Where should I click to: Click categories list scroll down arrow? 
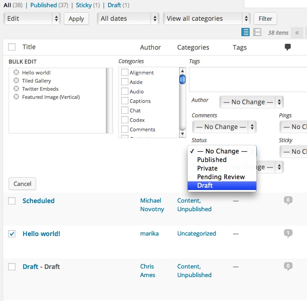pyautogui.click(x=182, y=134)
